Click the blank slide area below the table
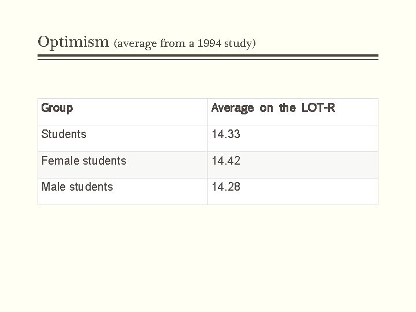The height and width of the screenshot is (312, 416). tap(208, 255)
